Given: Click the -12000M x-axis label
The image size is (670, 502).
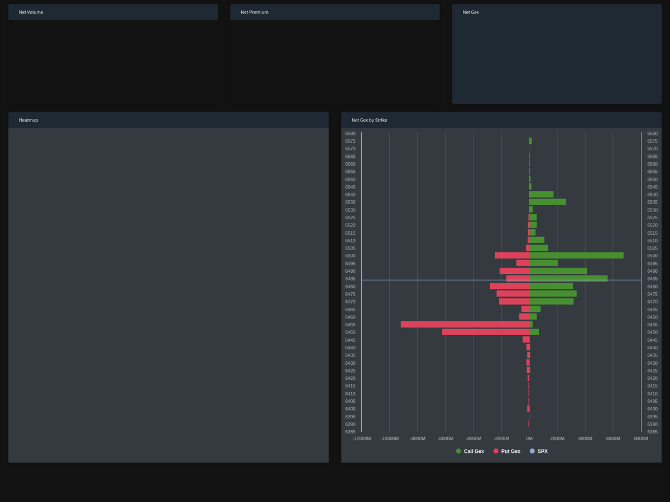Looking at the screenshot, I should click(362, 438).
